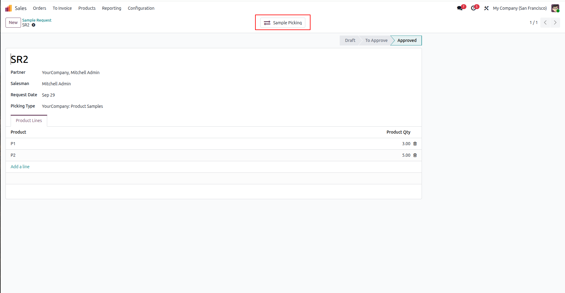This screenshot has width=565, height=293.
Task: Open the activities clock icon
Action: 473,8
